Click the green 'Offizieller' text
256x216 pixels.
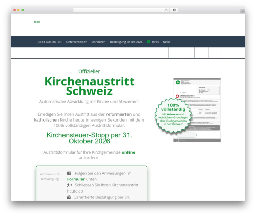(x=89, y=71)
